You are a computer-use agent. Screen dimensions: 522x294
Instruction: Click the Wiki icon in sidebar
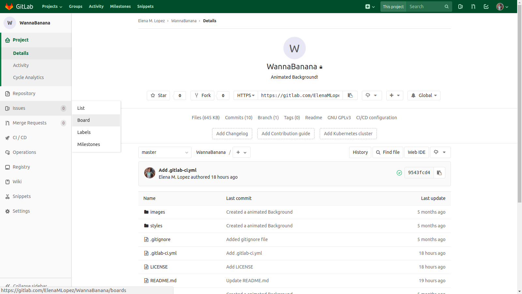pyautogui.click(x=8, y=182)
